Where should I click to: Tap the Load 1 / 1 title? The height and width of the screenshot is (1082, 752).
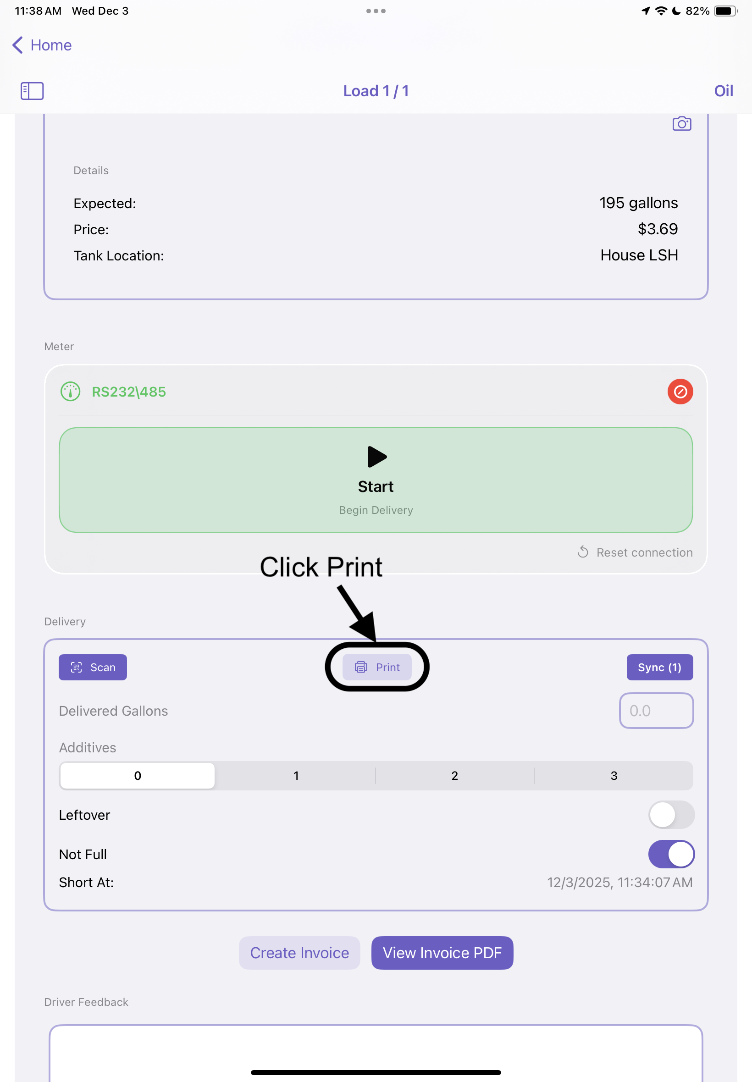pos(376,91)
